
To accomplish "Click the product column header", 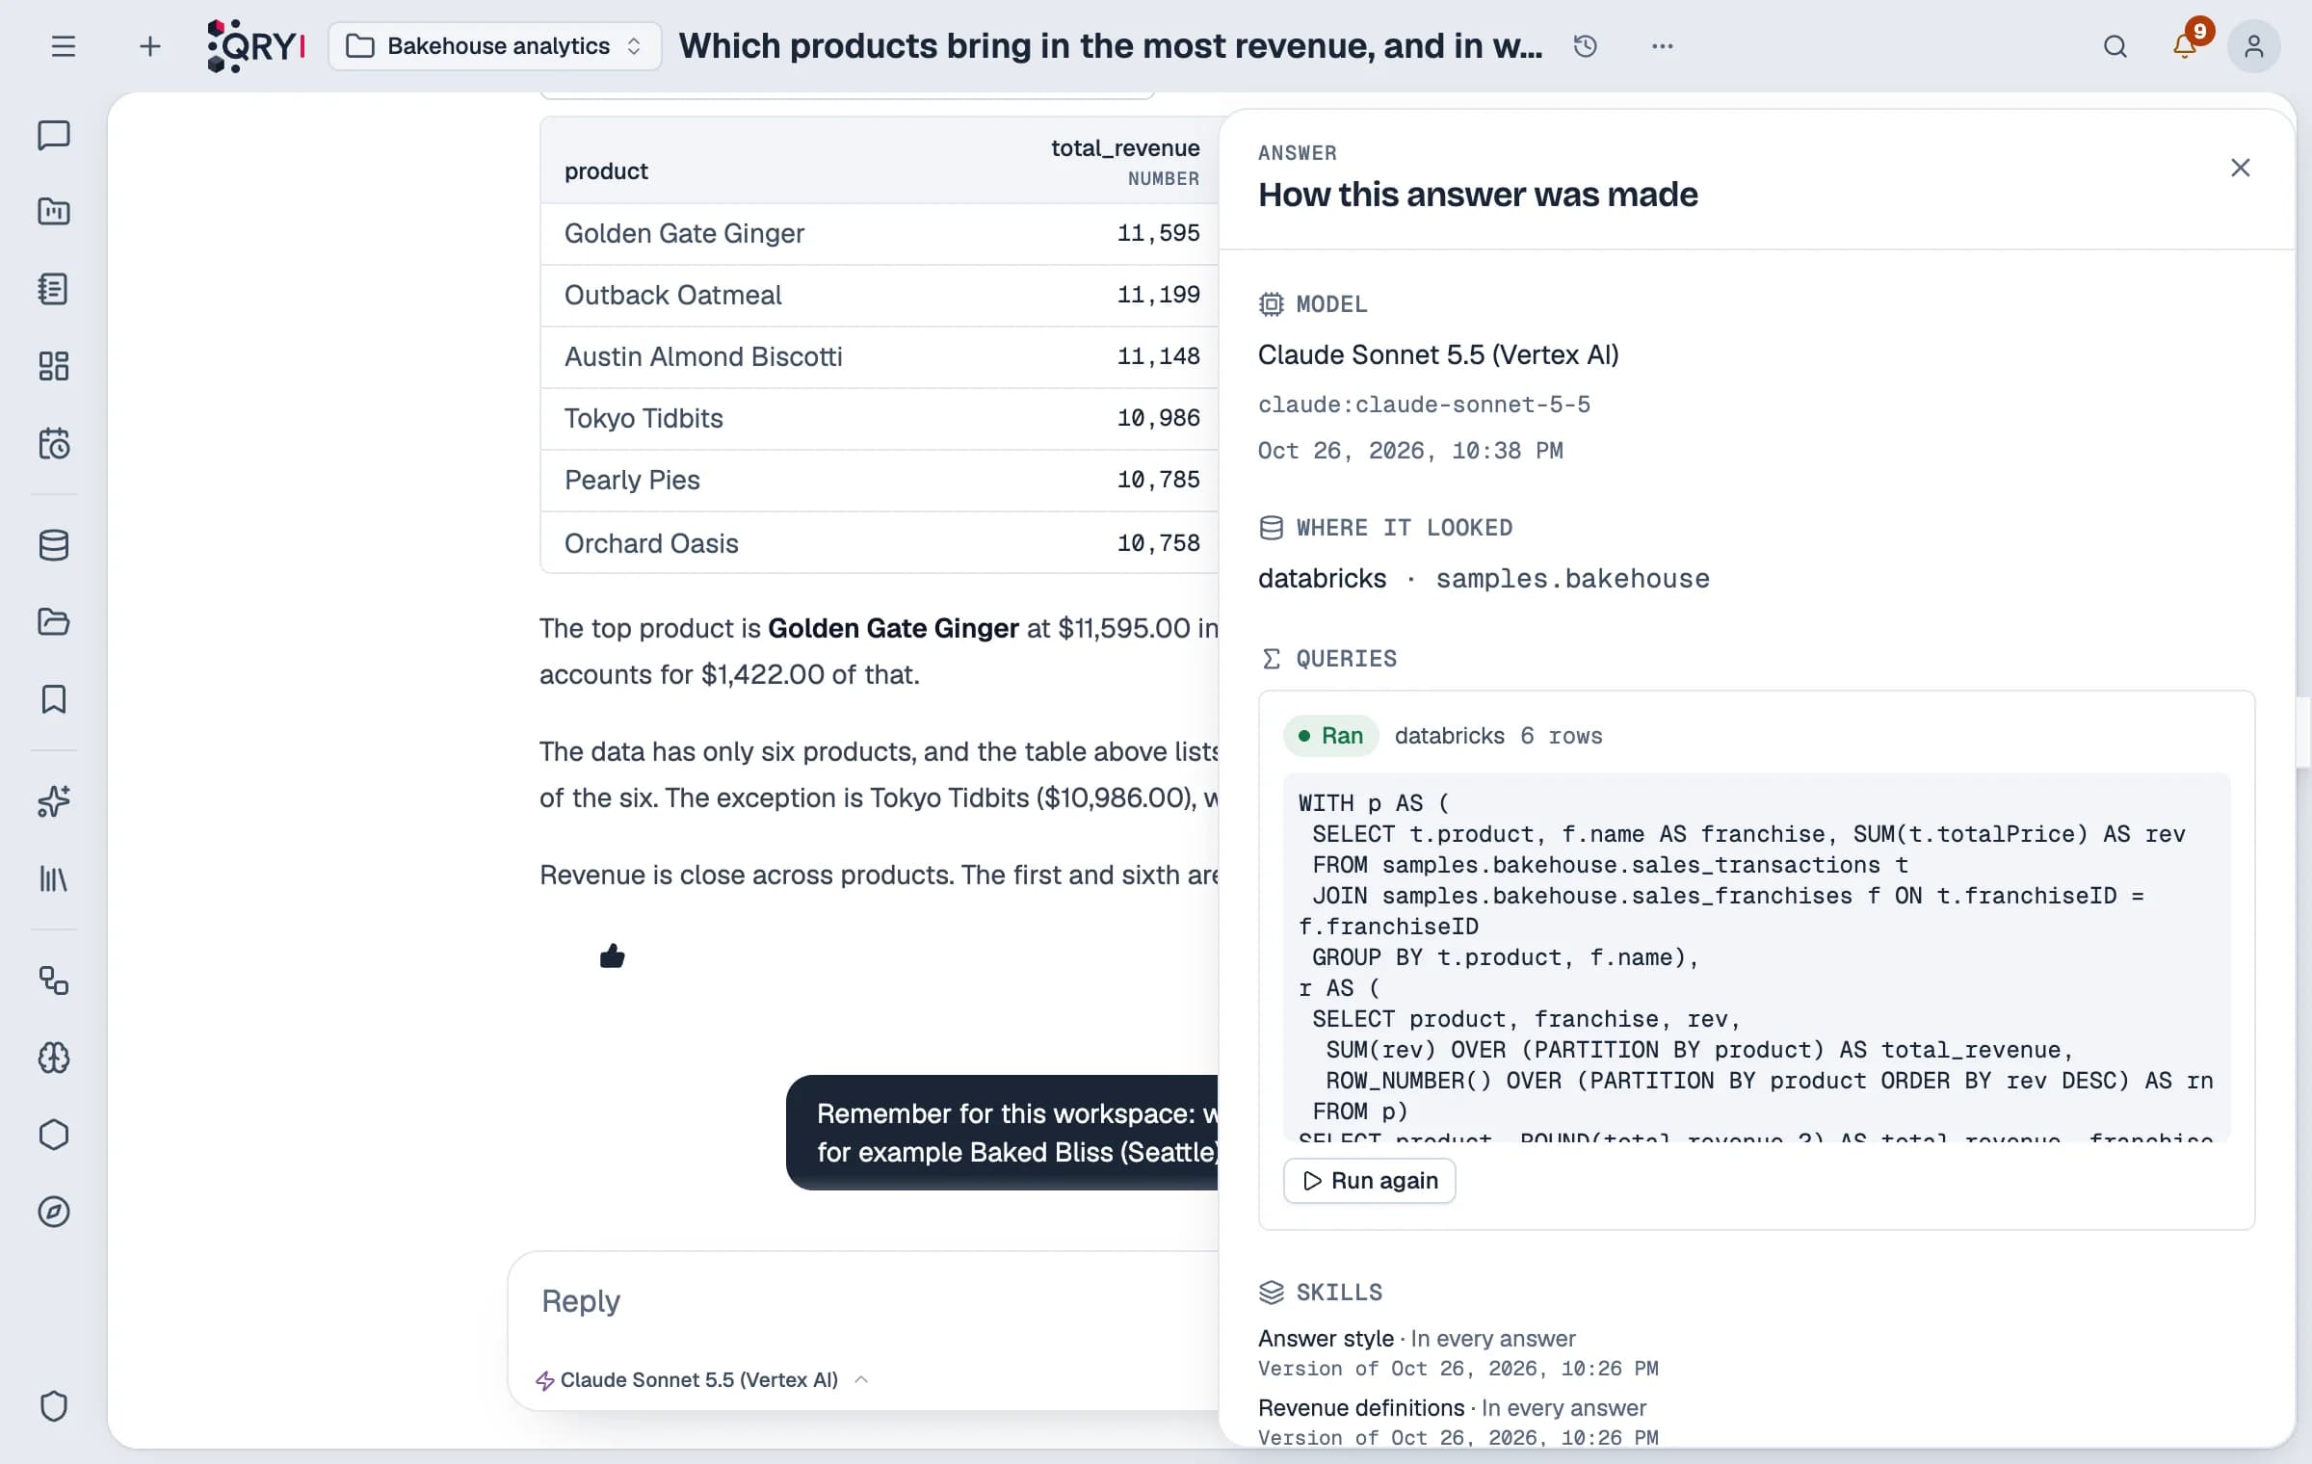I will point(606,171).
